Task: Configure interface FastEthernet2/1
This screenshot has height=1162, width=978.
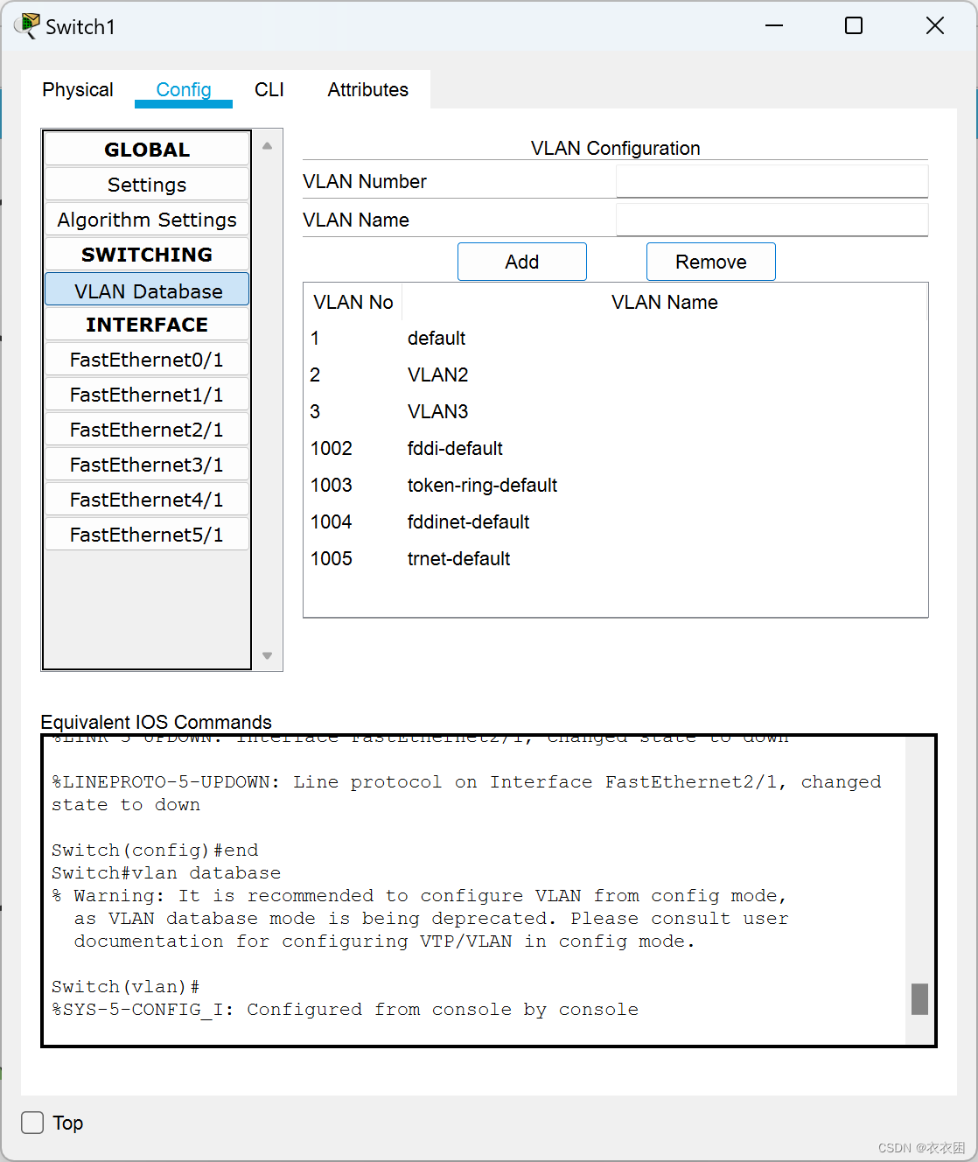Action: [x=147, y=430]
